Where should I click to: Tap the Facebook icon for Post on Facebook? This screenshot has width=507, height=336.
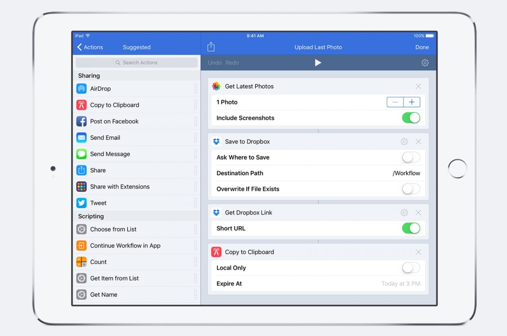(x=81, y=121)
